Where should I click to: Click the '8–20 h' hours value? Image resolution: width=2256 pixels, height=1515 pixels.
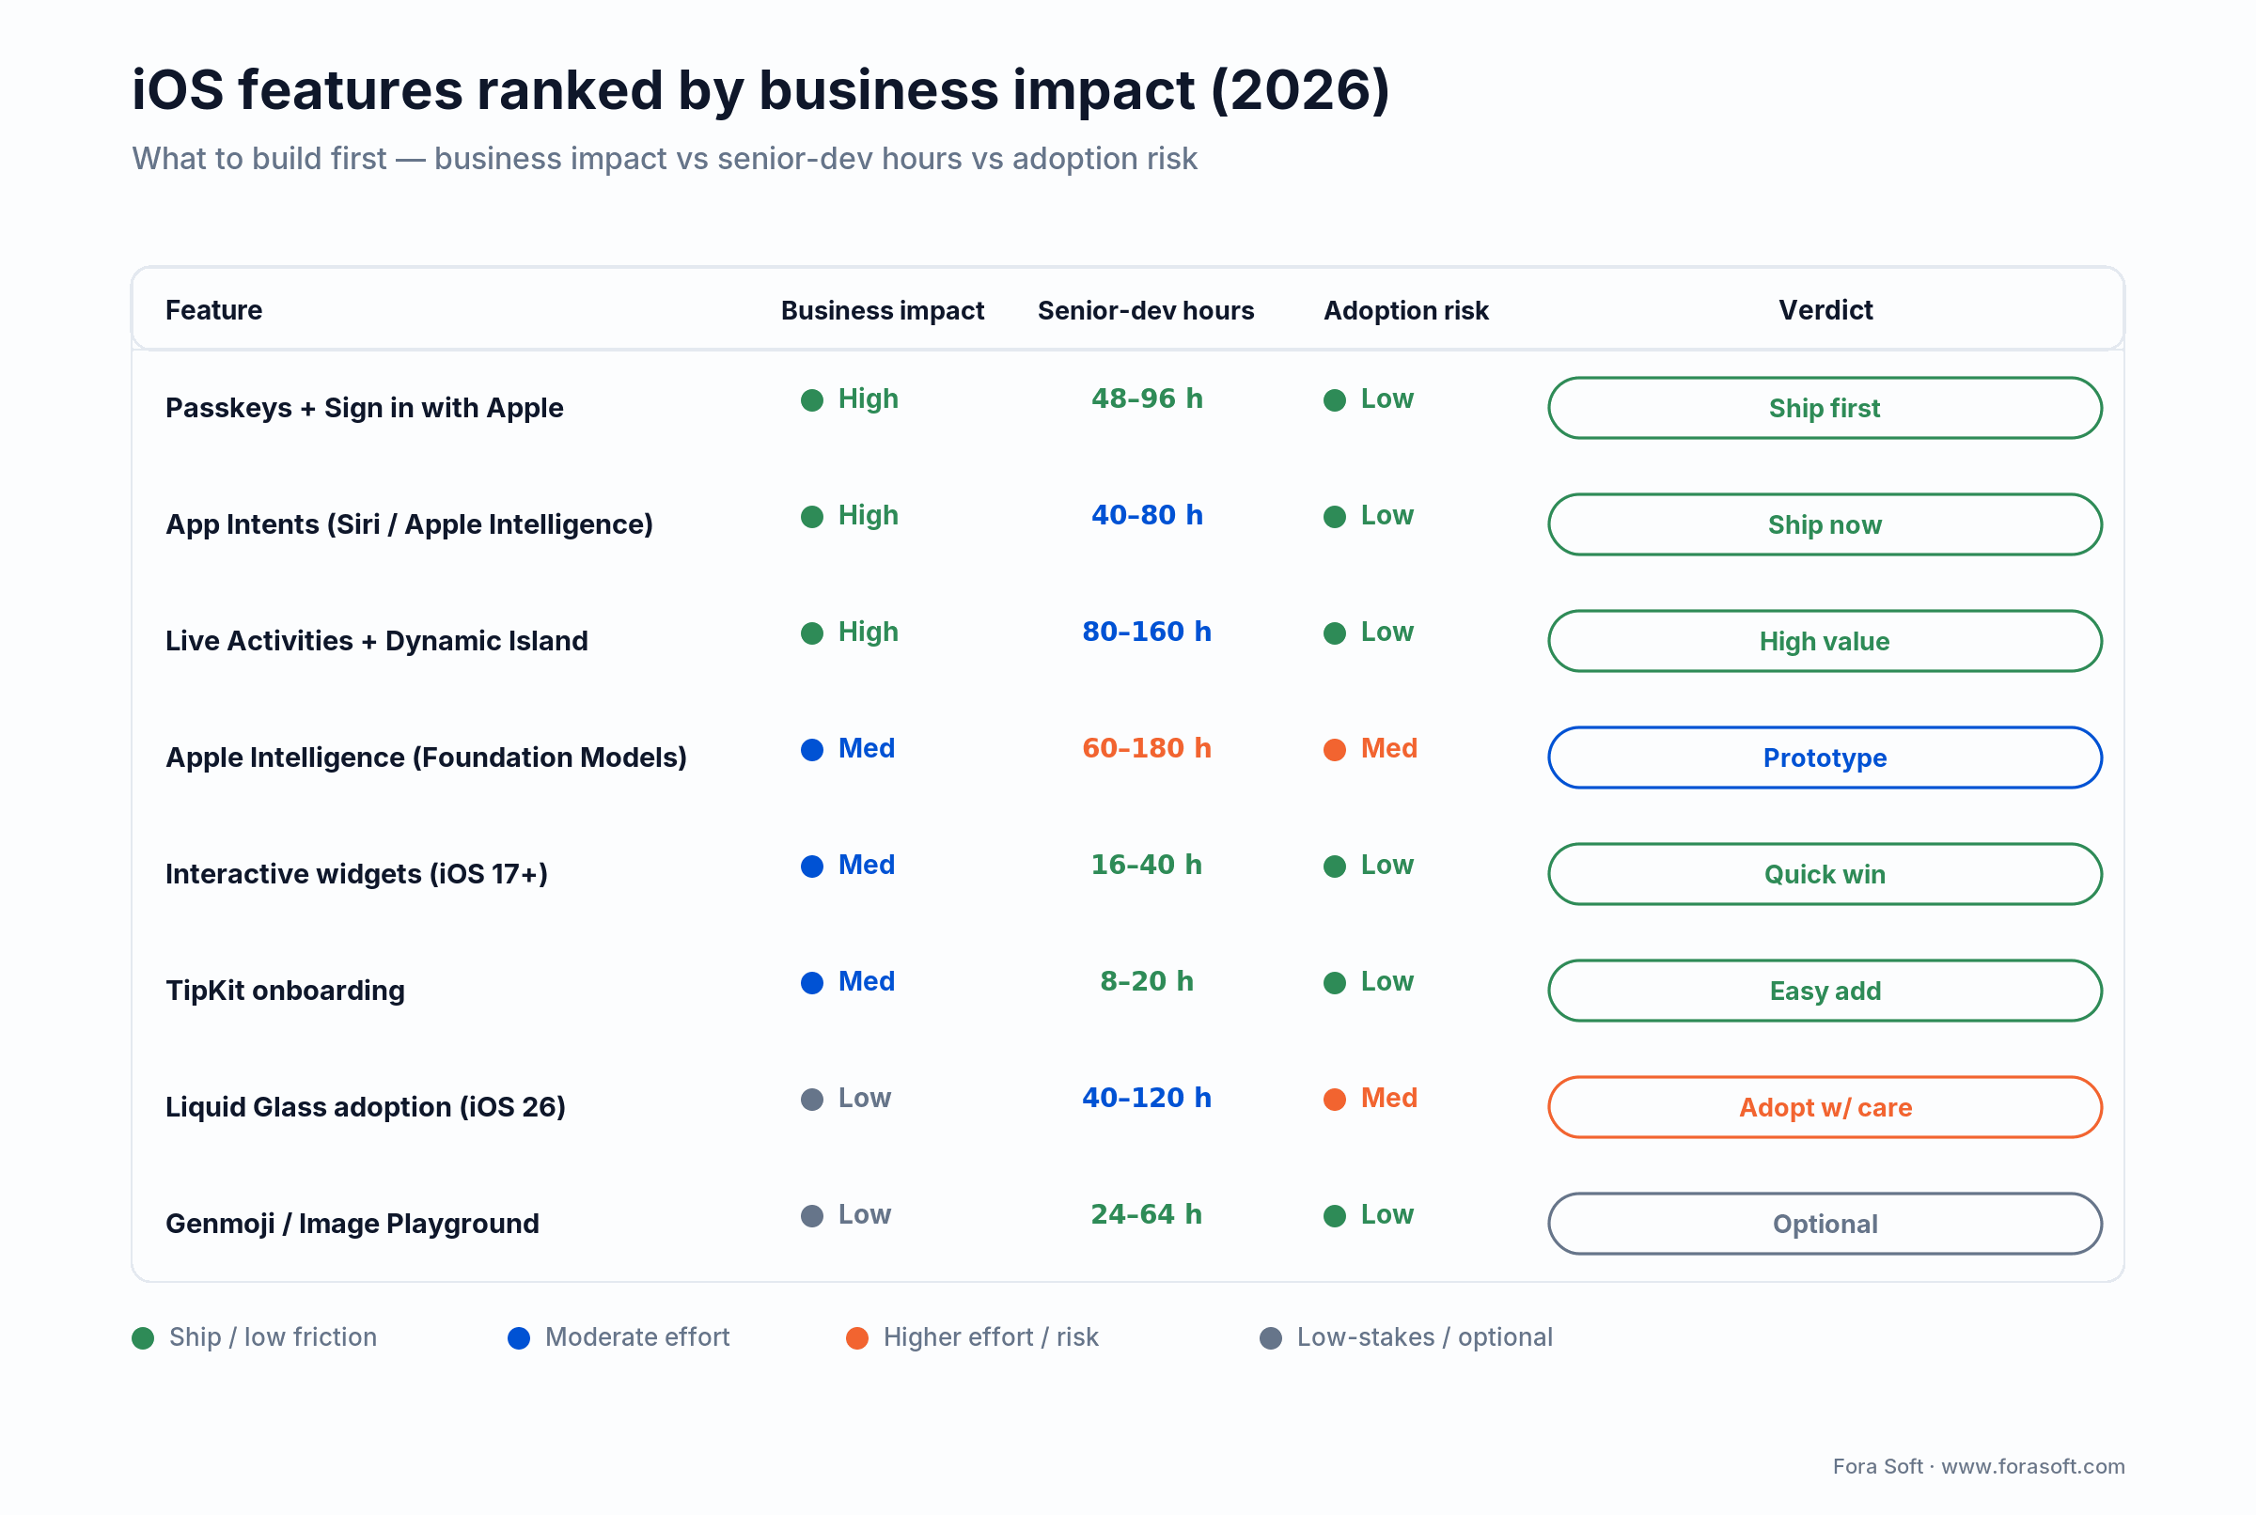1147,982
